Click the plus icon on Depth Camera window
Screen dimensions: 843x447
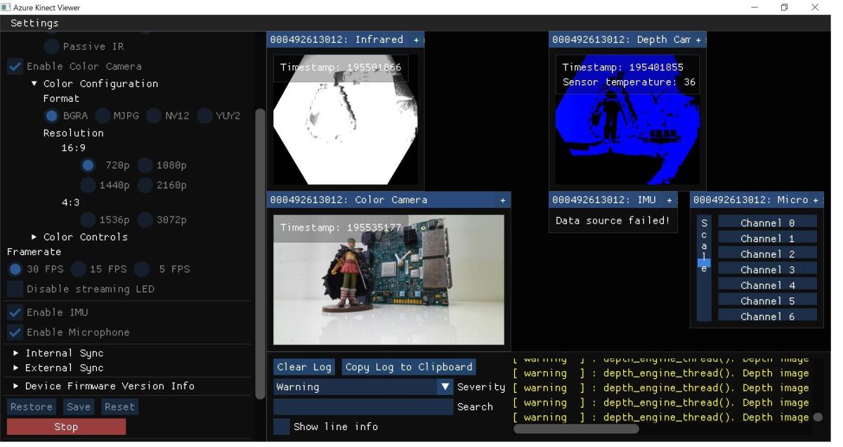coord(698,40)
